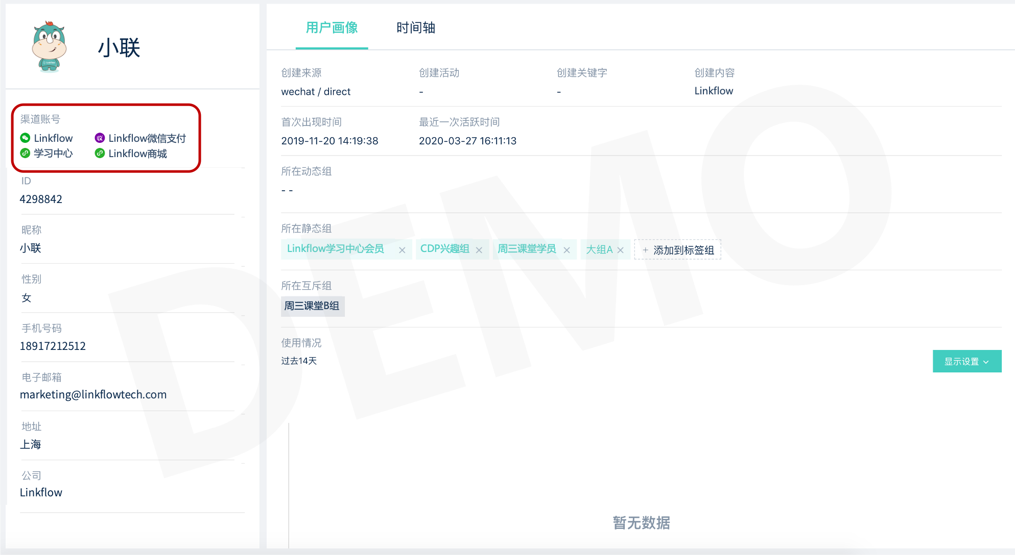Click the user ID 4298842

pyautogui.click(x=41, y=199)
